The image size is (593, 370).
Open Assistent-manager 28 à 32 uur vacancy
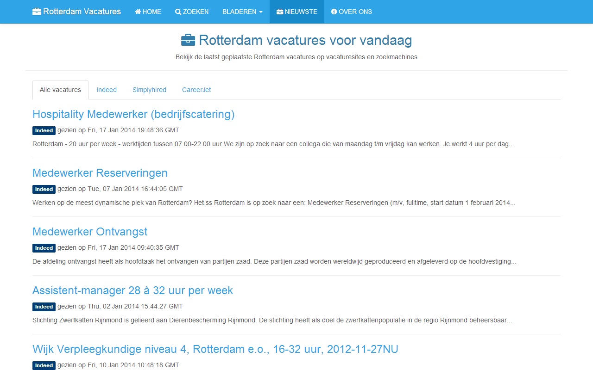click(x=132, y=290)
